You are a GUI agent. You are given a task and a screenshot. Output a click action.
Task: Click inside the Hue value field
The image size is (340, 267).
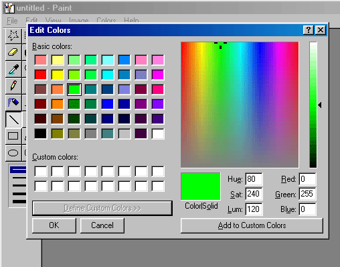click(254, 179)
